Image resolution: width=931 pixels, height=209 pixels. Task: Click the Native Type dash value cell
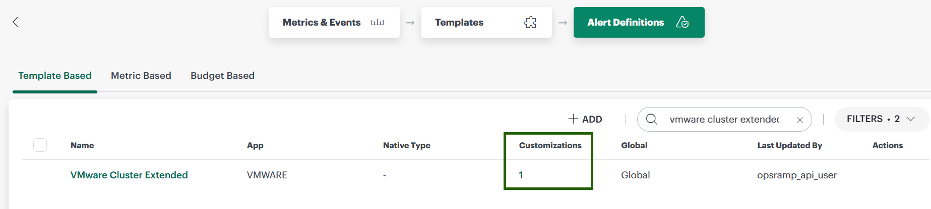[385, 175]
